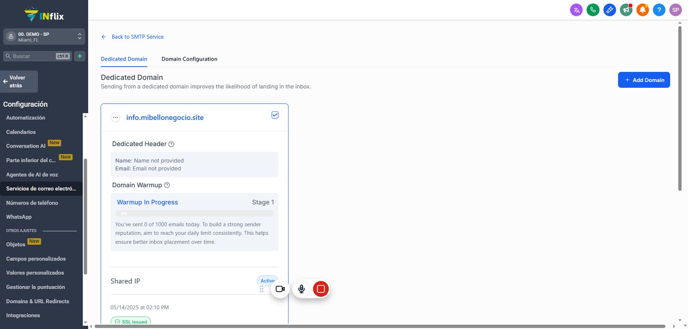
Task: Click the main page vertical scrollbar
Action: click(x=680, y=108)
